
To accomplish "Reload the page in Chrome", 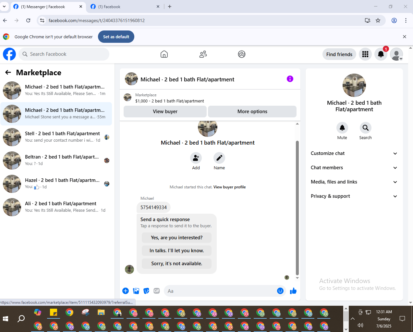I will (x=28, y=20).
